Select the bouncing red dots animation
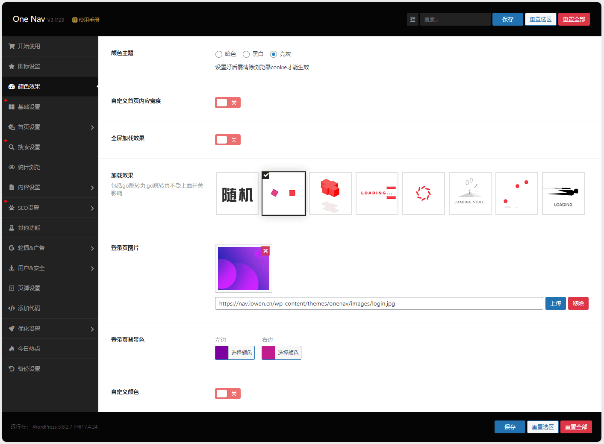604x444 pixels. pyautogui.click(x=516, y=194)
